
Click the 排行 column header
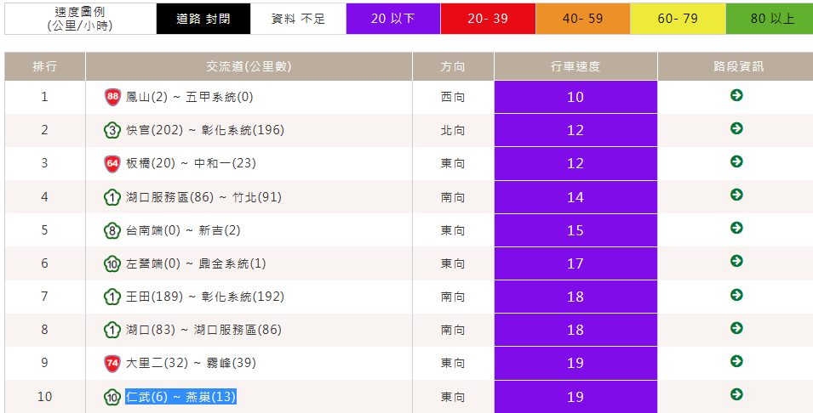pos(44,66)
